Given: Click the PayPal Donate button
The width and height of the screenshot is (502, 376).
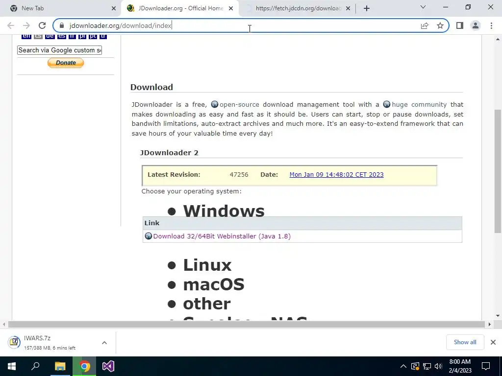Looking at the screenshot, I should point(66,63).
